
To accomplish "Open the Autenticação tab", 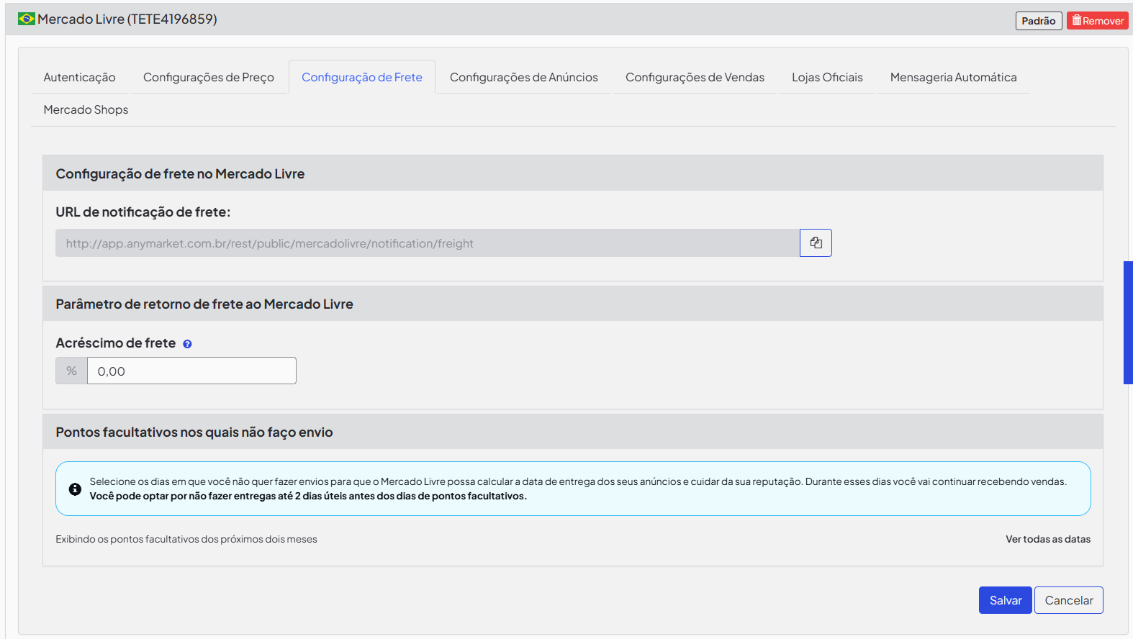I will [x=79, y=77].
